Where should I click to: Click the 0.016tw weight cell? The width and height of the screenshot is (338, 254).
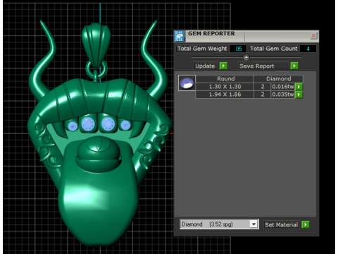click(282, 87)
